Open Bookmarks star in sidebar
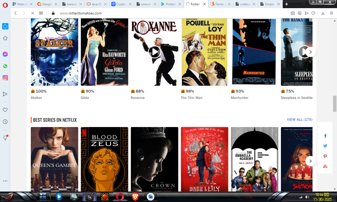Image resolution: width=337 pixels, height=202 pixels. point(5,38)
